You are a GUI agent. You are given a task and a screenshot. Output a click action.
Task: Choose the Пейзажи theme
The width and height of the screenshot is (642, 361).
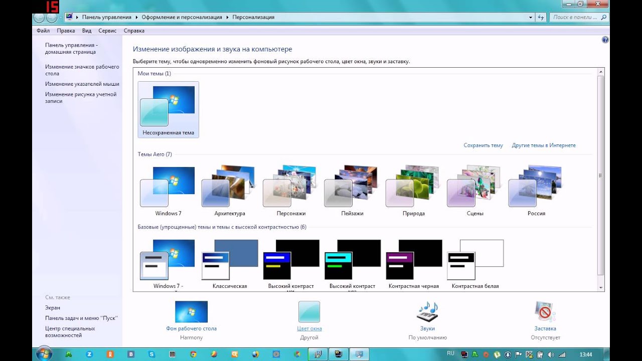click(x=352, y=192)
